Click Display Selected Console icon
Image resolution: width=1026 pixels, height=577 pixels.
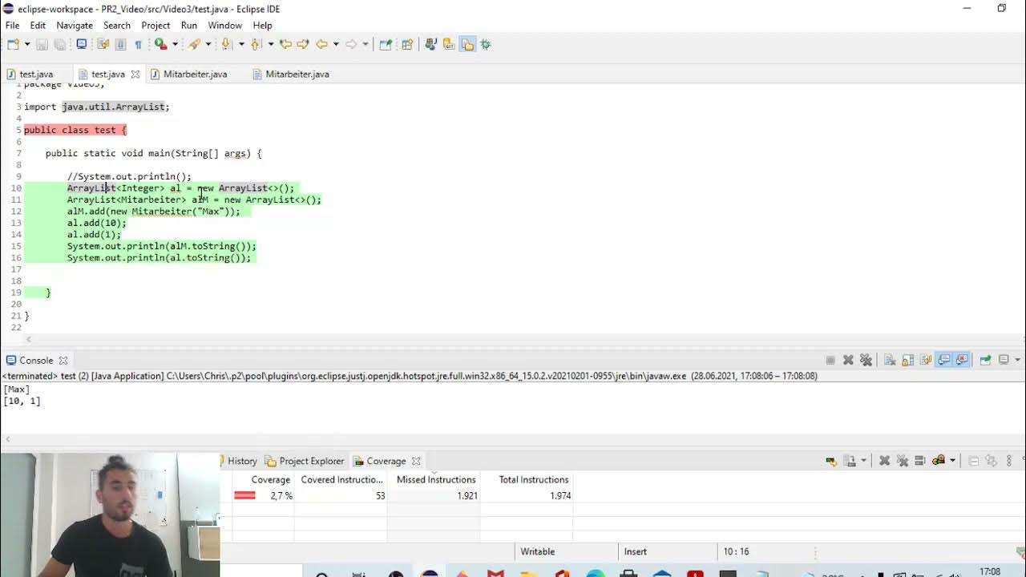tap(1004, 361)
